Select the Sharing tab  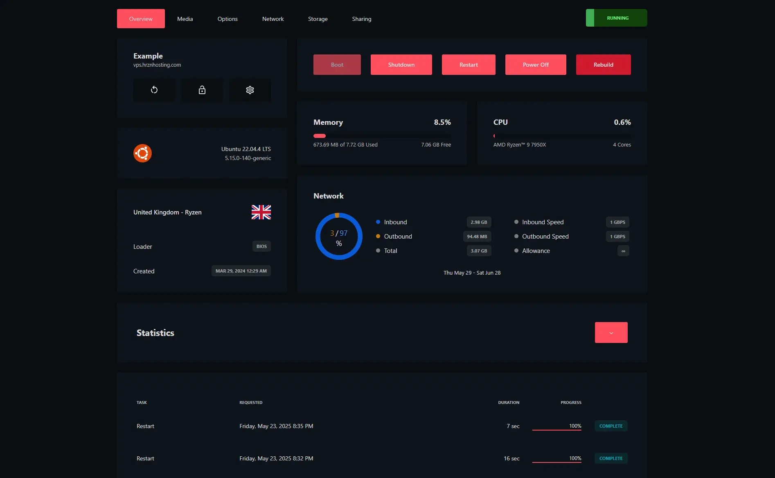coord(362,19)
